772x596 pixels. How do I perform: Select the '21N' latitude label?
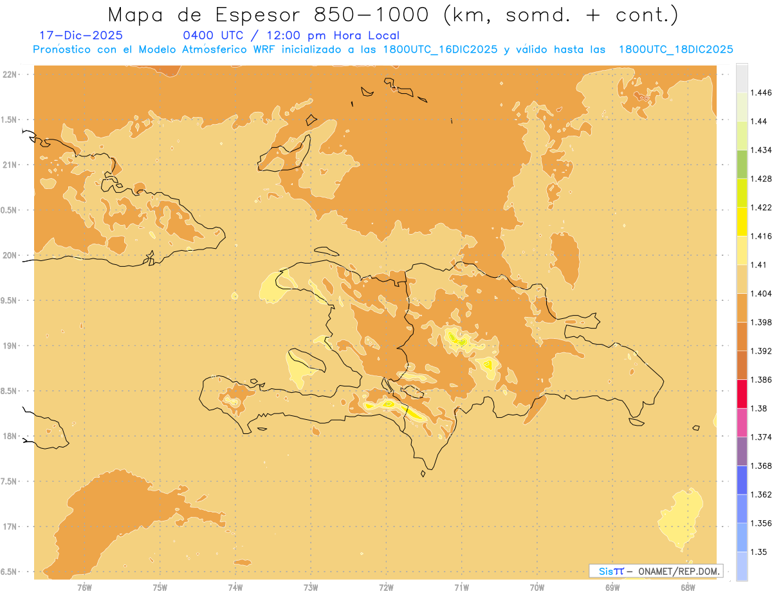click(x=10, y=165)
